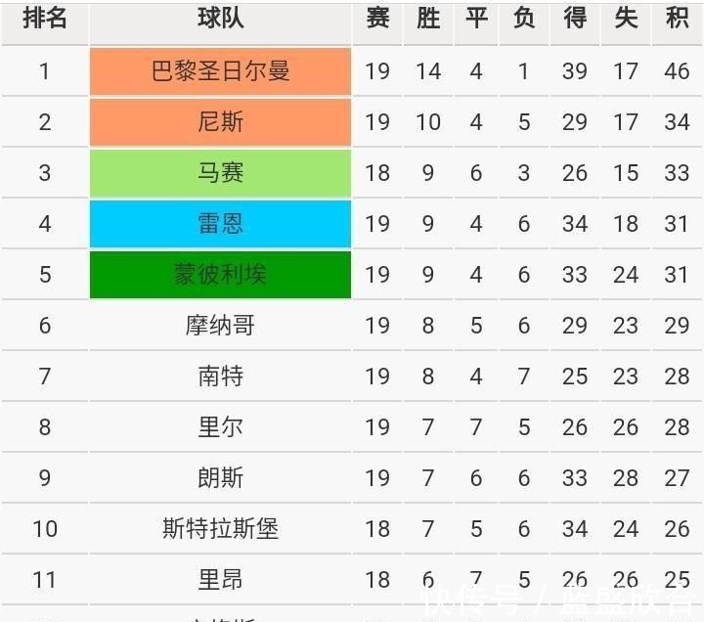704x622 pixels.
Task: Click the 摩纳哥 team name
Action: click(220, 325)
